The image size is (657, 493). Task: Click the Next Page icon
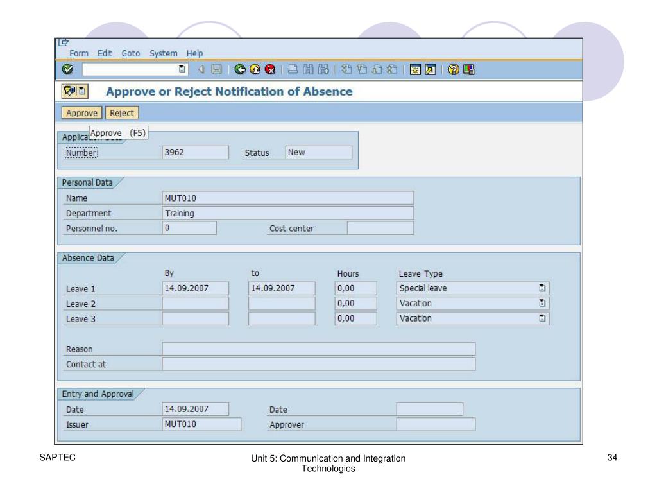coord(377,69)
